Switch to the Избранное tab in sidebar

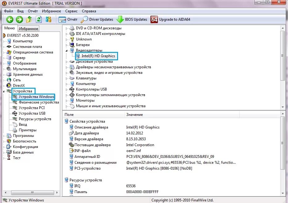tap(28, 29)
